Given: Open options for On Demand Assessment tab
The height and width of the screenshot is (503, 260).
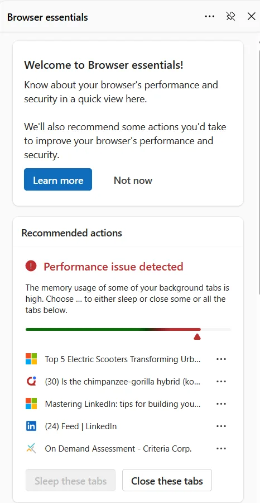Looking at the screenshot, I should coord(222,449).
